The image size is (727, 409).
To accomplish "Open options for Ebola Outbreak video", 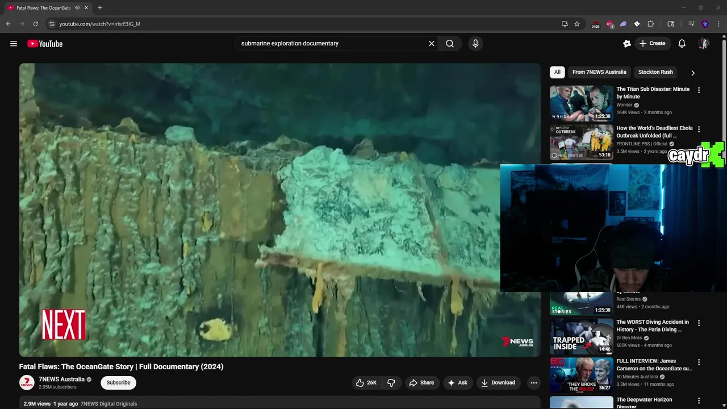I will [699, 130].
